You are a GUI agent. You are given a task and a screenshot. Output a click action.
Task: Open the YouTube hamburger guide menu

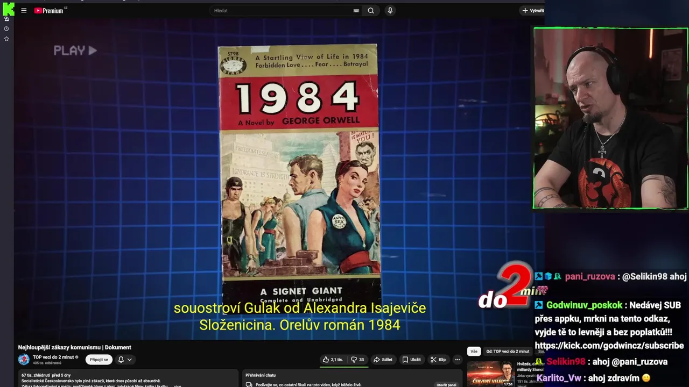point(24,10)
